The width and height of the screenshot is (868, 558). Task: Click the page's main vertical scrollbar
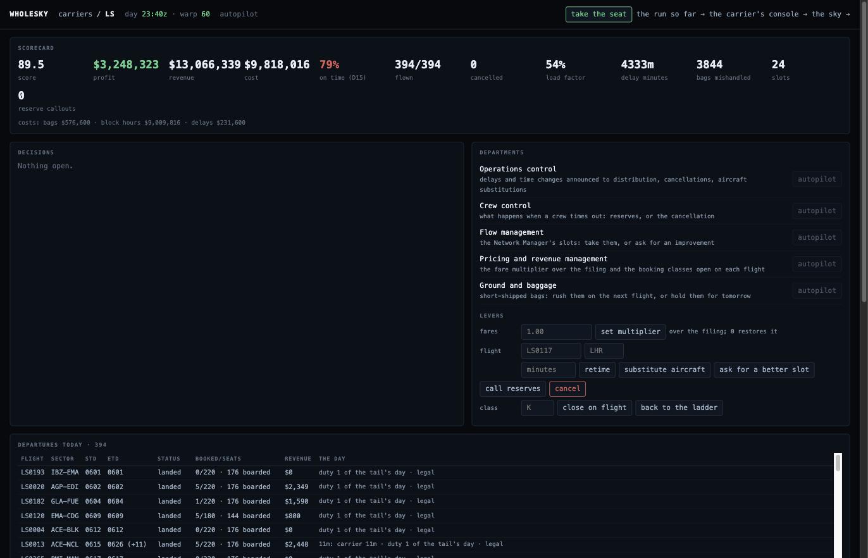coord(864,152)
